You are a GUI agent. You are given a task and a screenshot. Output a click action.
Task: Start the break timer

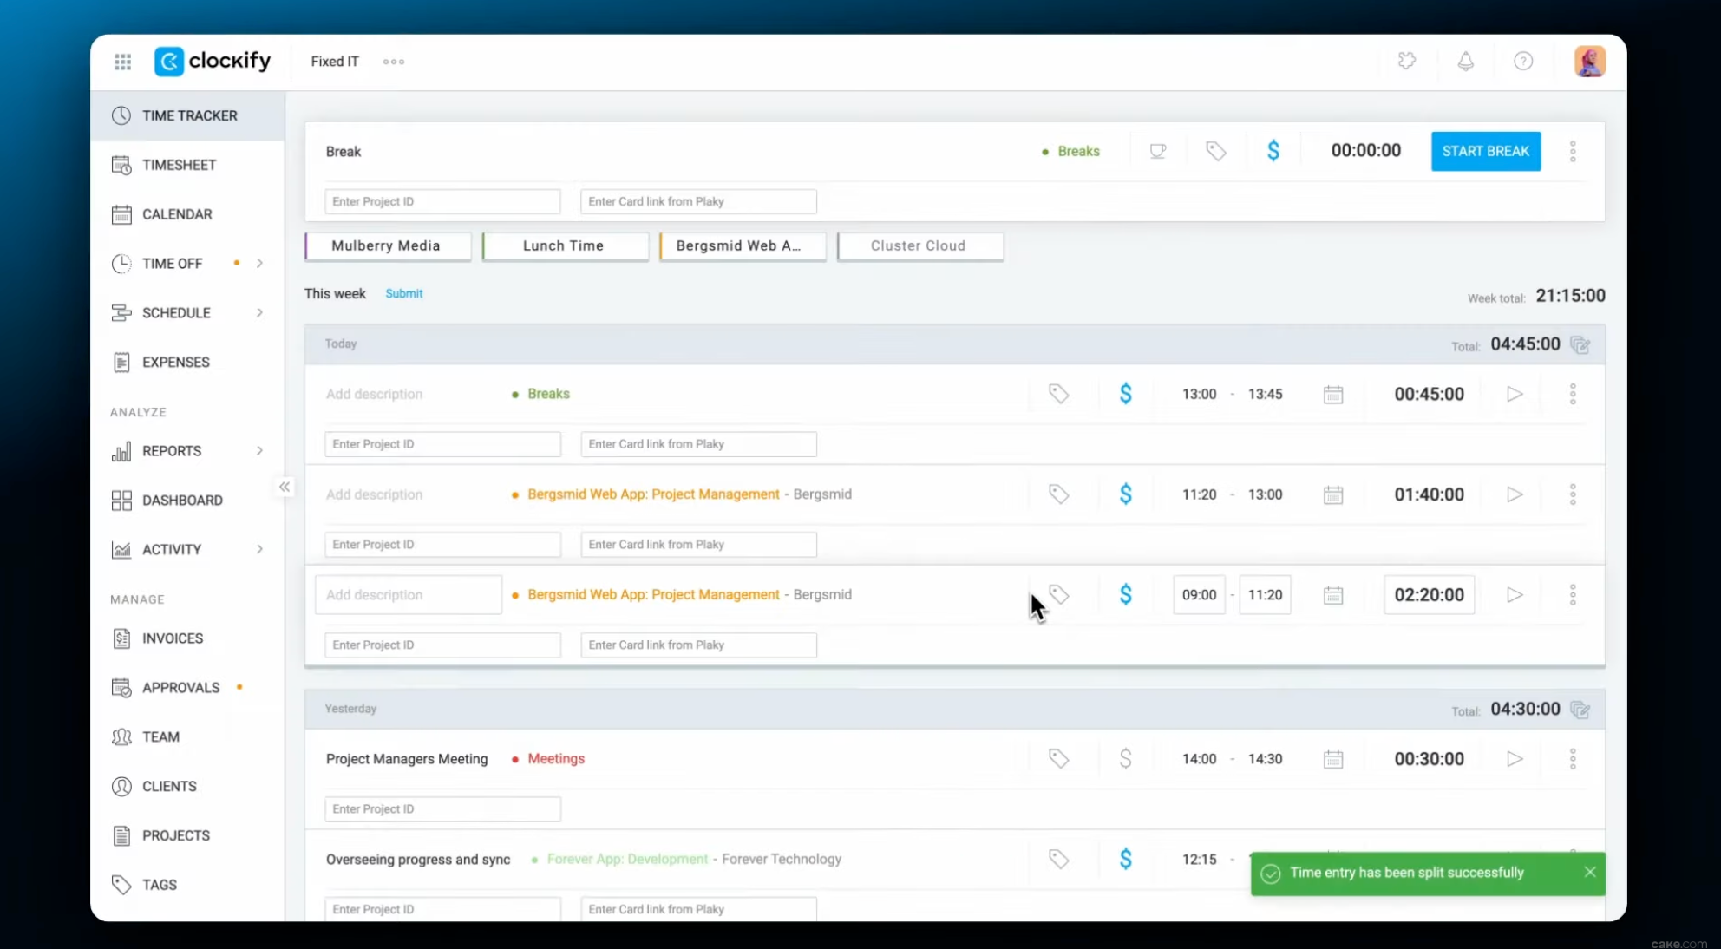tap(1485, 151)
